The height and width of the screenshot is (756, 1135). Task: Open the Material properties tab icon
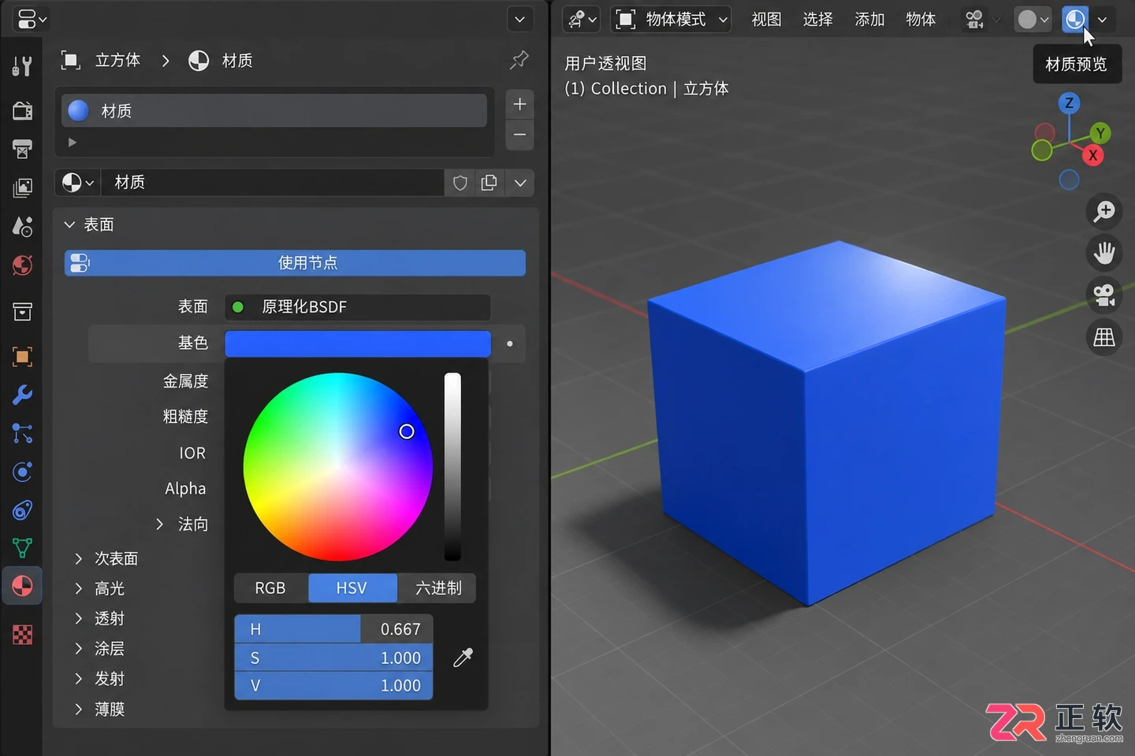pos(22,587)
